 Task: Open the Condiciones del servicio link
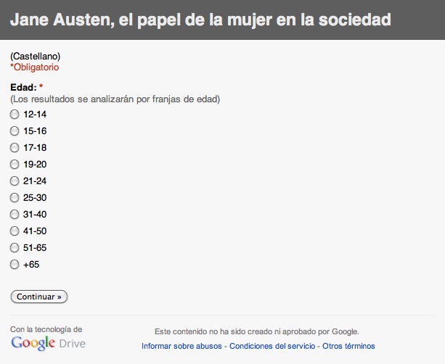pyautogui.click(x=272, y=346)
